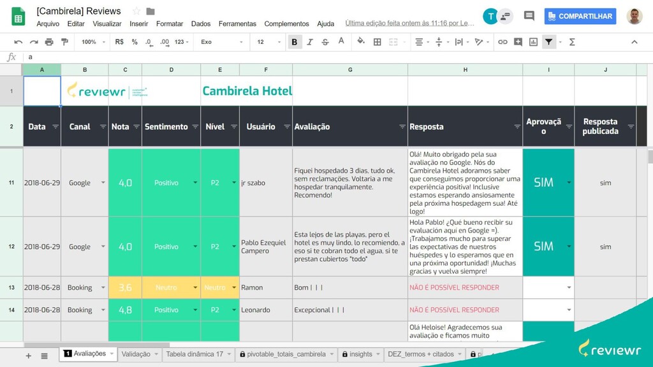Open the fill color picker
This screenshot has height=367, width=653.
coord(361,41)
